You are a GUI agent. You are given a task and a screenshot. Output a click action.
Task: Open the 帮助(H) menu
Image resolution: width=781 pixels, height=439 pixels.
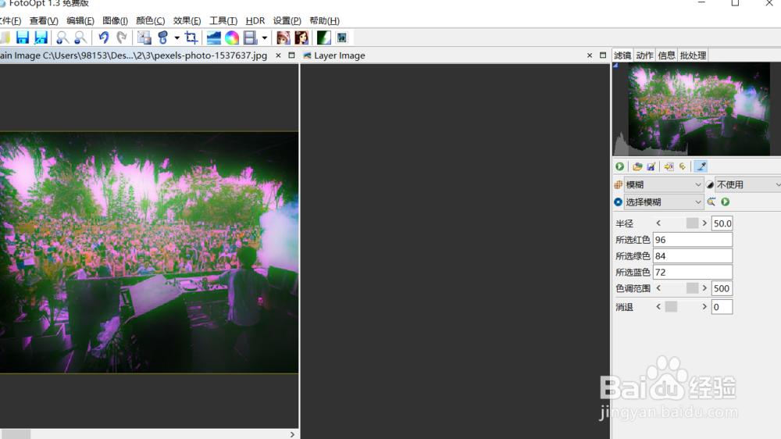(x=324, y=20)
